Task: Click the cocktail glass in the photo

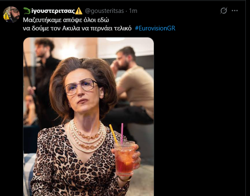Action: tap(125, 157)
